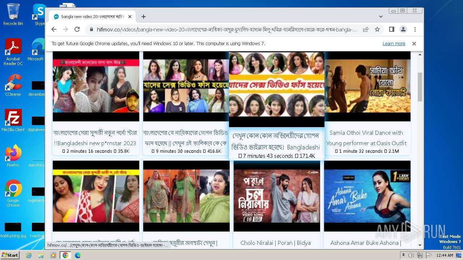The image size is (463, 260).
Task: Open the volume control in the tray
Action: 411,255
